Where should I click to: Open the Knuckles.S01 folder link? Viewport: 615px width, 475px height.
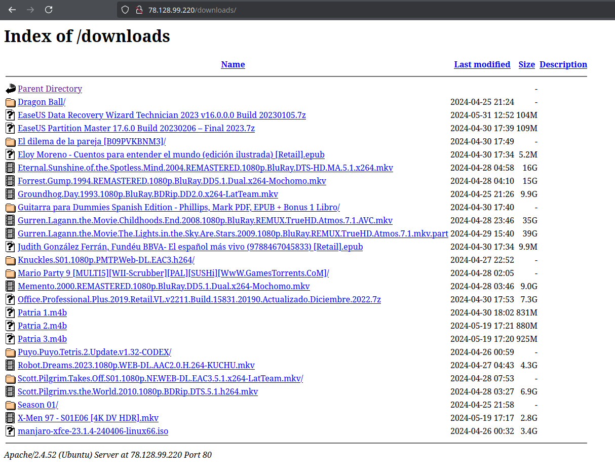coord(106,260)
